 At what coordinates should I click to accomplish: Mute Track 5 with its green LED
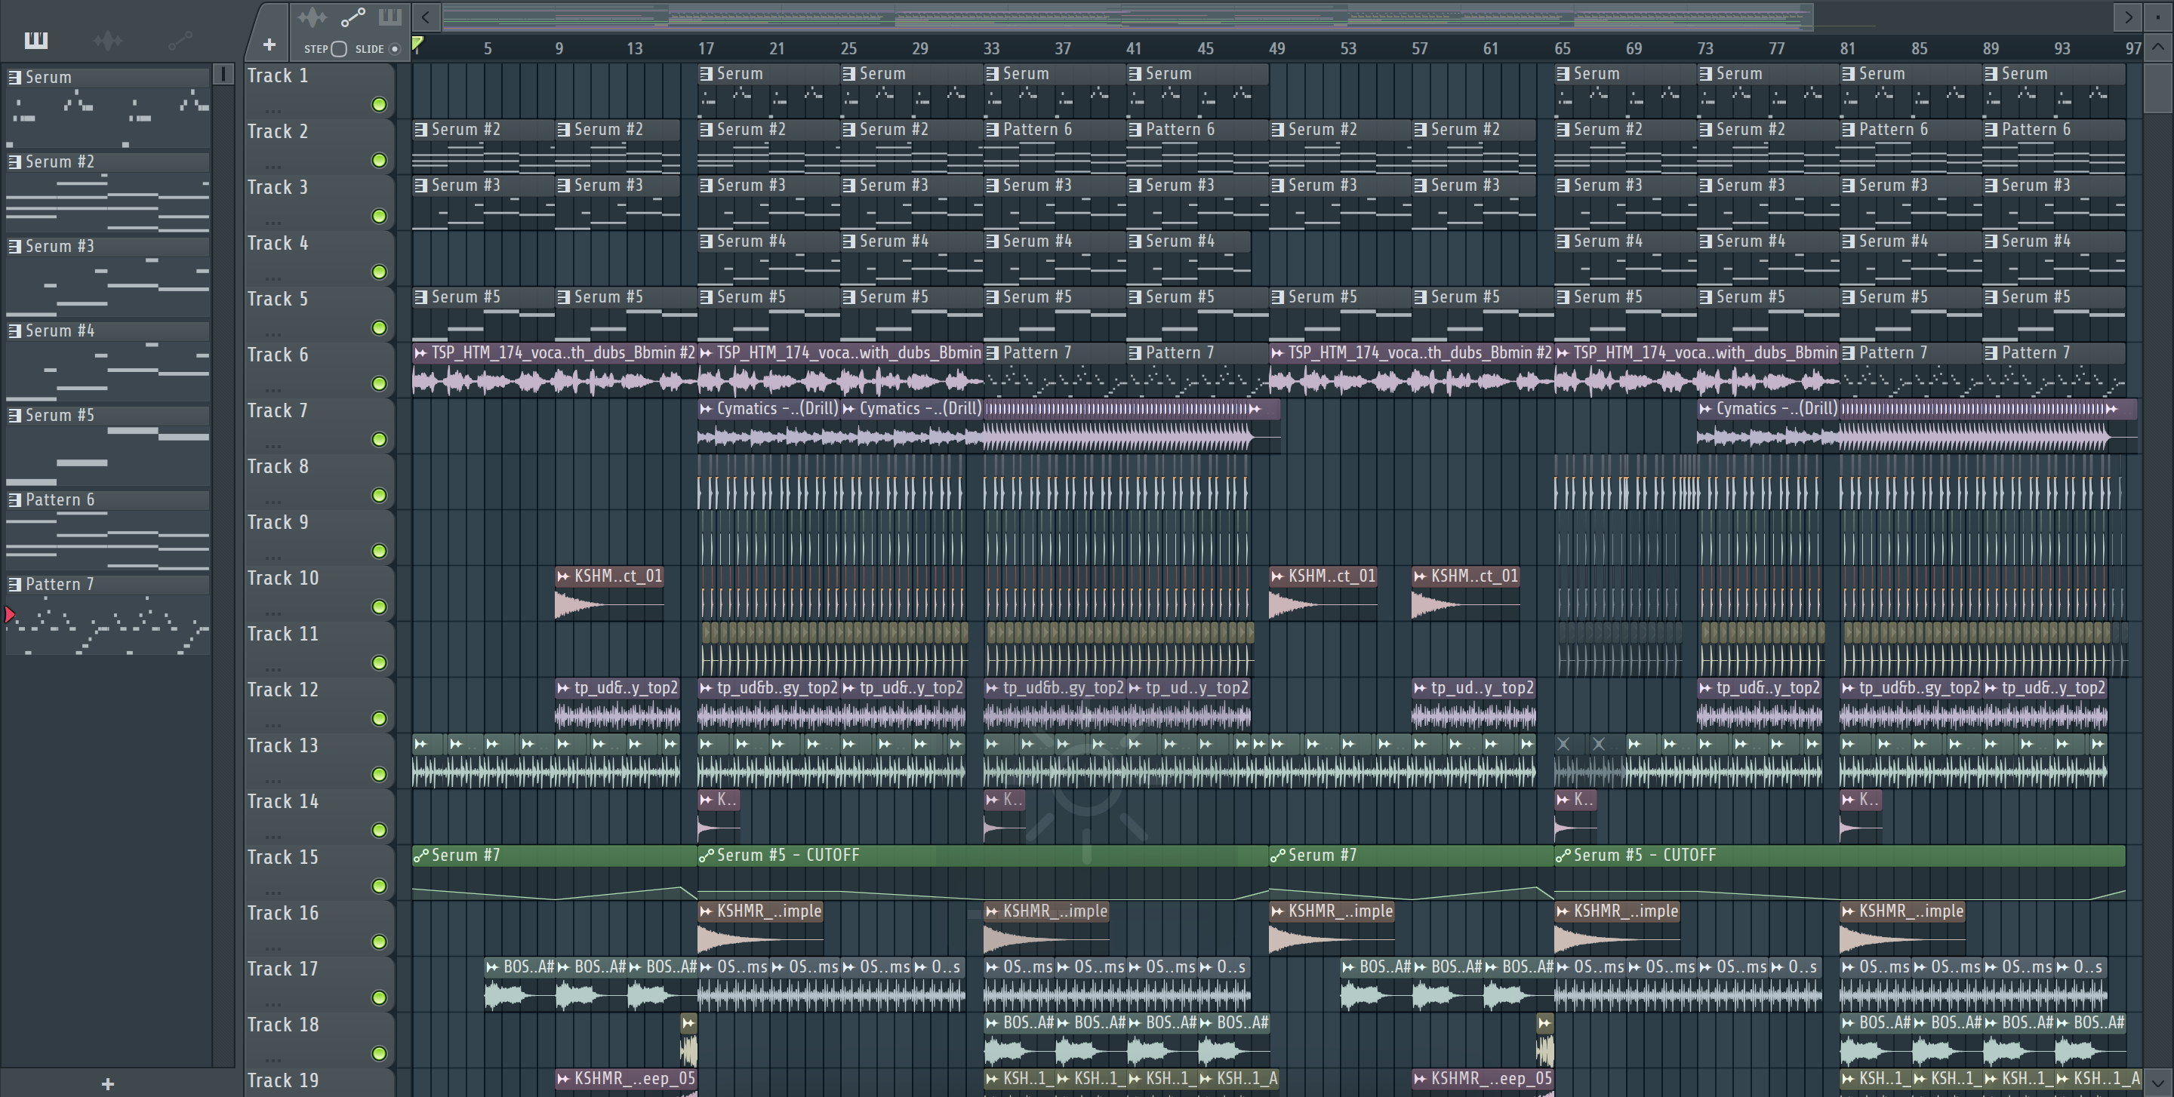coord(380,327)
